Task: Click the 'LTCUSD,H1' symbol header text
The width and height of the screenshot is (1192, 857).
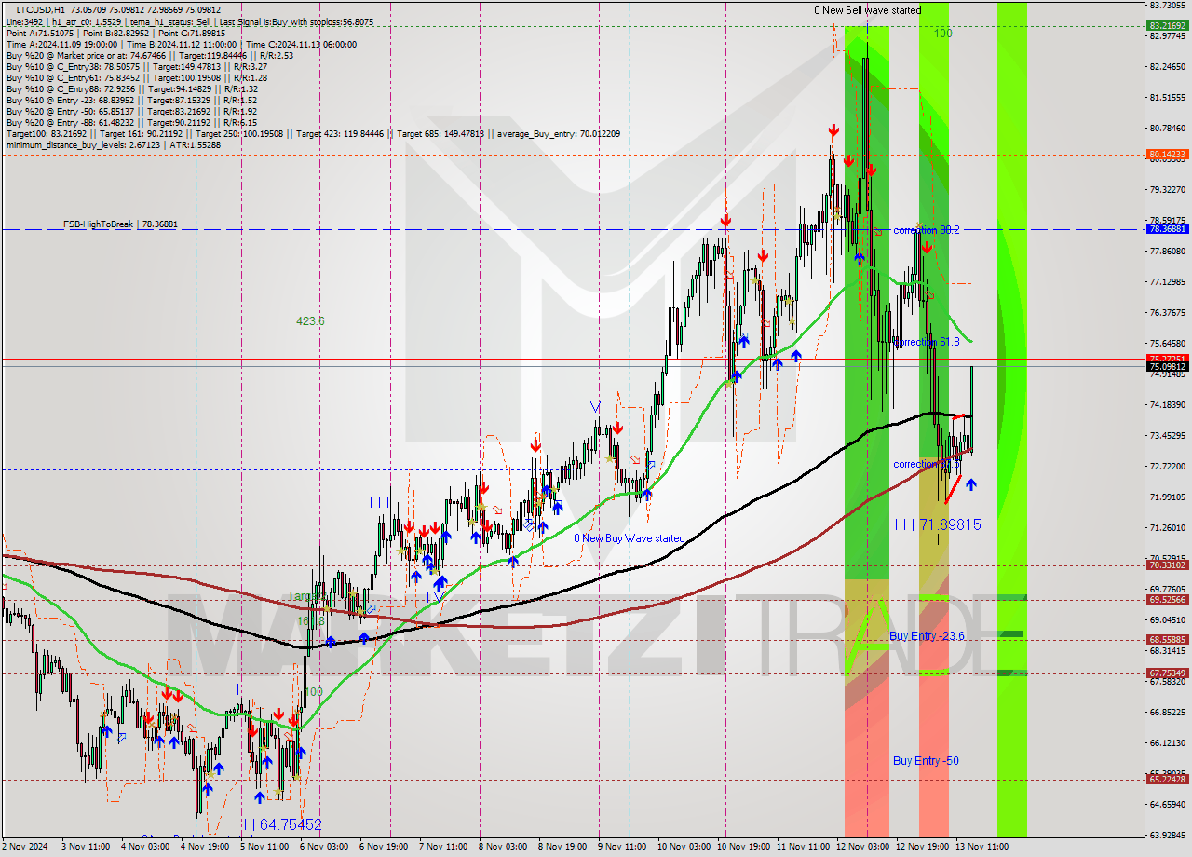Action: click(40, 10)
